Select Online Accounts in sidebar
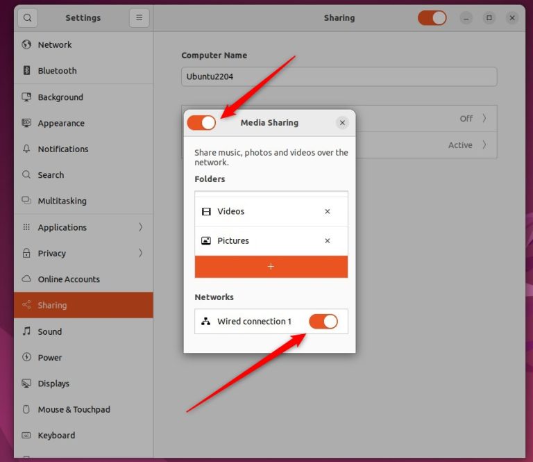 pyautogui.click(x=83, y=279)
